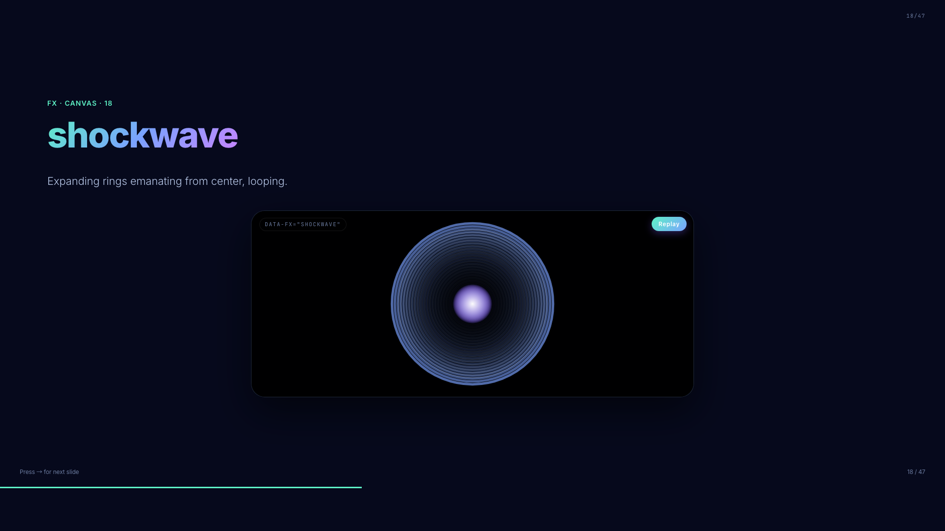Click the shockwave gradient heading
The height and width of the screenshot is (531, 945).
point(142,135)
